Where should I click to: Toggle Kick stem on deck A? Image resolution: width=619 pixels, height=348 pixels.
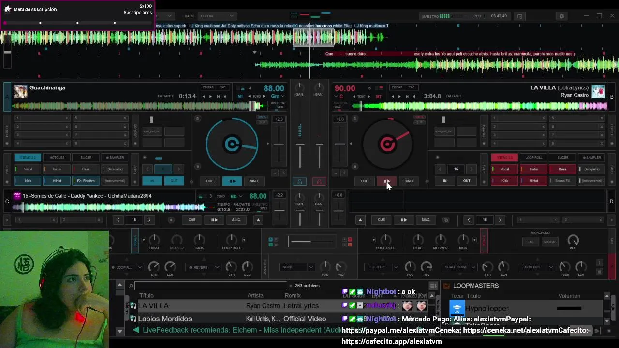[x=28, y=181]
